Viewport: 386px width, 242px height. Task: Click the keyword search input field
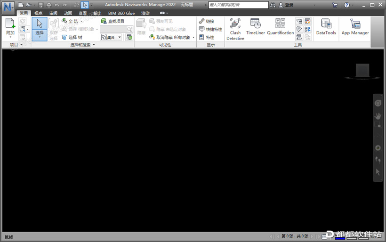point(238,5)
